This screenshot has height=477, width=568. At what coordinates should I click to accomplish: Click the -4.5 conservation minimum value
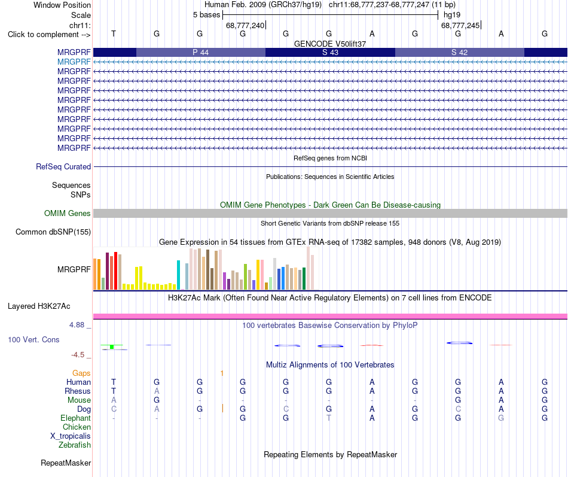click(x=78, y=355)
